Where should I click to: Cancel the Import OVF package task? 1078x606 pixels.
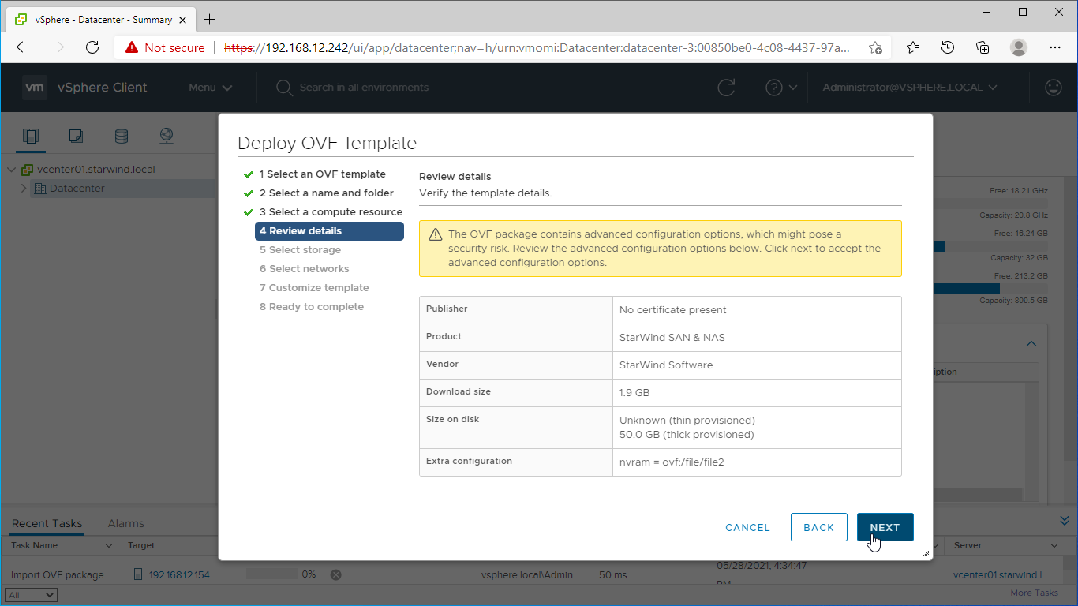click(x=335, y=574)
